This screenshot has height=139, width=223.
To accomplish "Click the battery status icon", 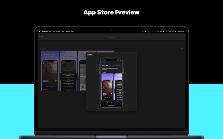I will click(x=163, y=31).
